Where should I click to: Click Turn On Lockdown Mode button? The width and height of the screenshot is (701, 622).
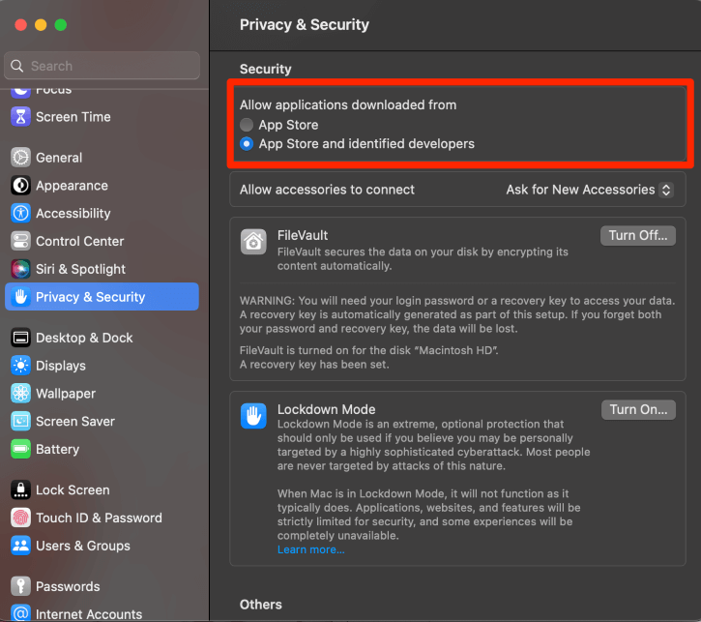pyautogui.click(x=638, y=410)
